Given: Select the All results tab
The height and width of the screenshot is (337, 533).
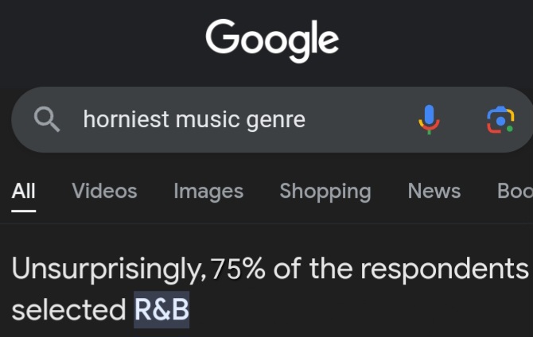Looking at the screenshot, I should [x=24, y=191].
